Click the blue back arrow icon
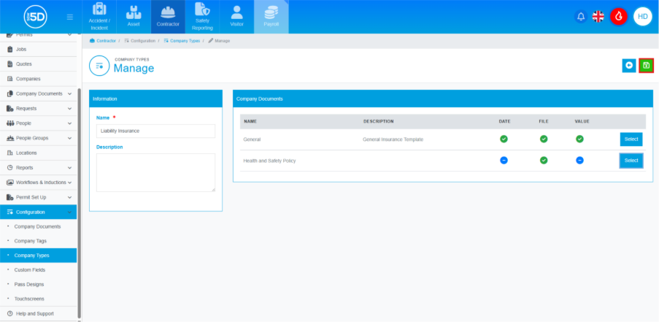 point(628,66)
